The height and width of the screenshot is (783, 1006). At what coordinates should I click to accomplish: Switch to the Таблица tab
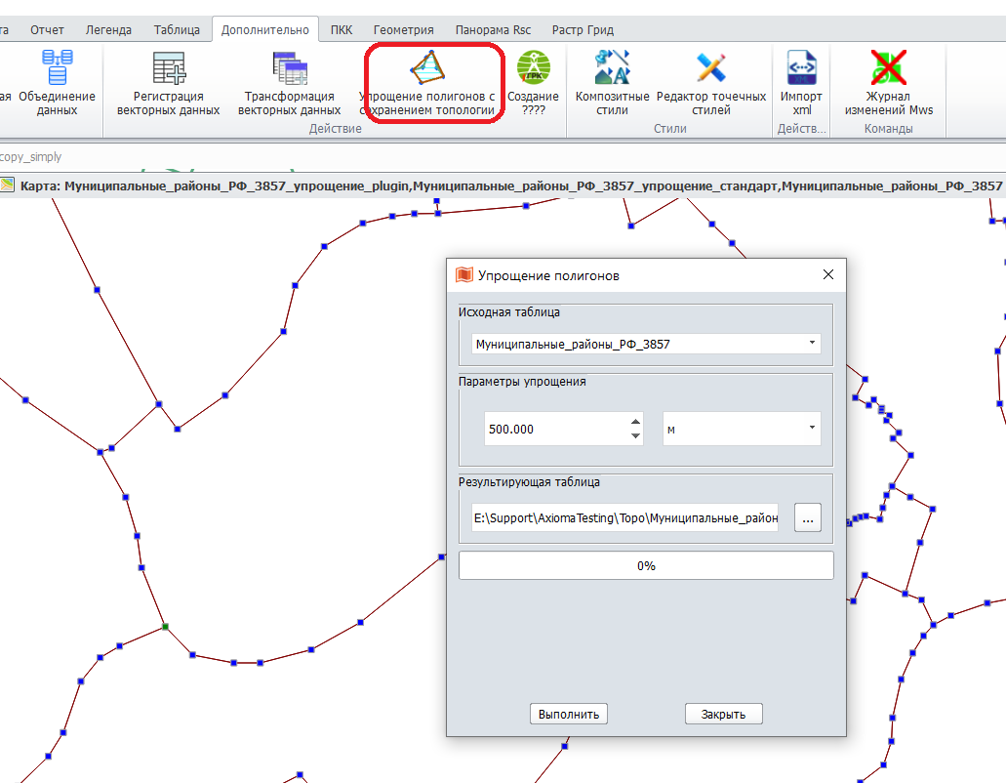(177, 30)
